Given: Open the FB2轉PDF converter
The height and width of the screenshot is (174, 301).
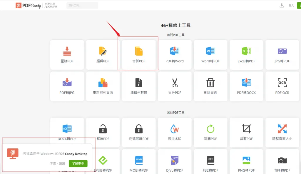Looking at the screenshot, I should (x=210, y=162).
